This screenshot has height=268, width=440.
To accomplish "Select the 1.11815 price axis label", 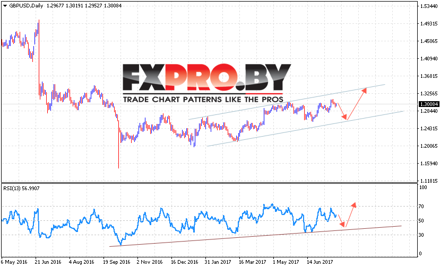I will tap(429, 181).
